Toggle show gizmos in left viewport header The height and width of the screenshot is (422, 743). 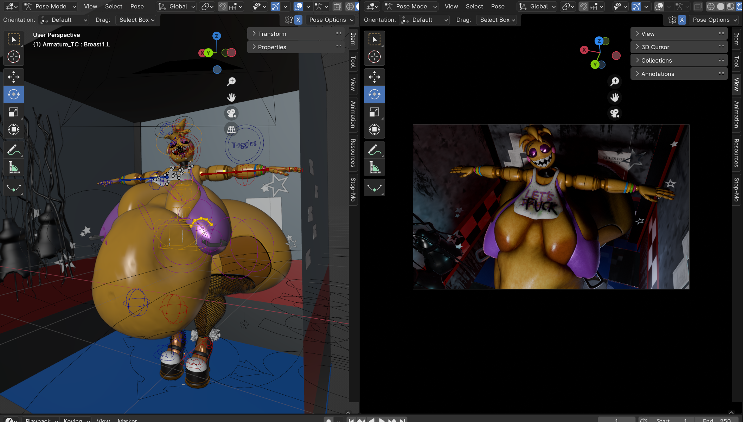(x=275, y=6)
